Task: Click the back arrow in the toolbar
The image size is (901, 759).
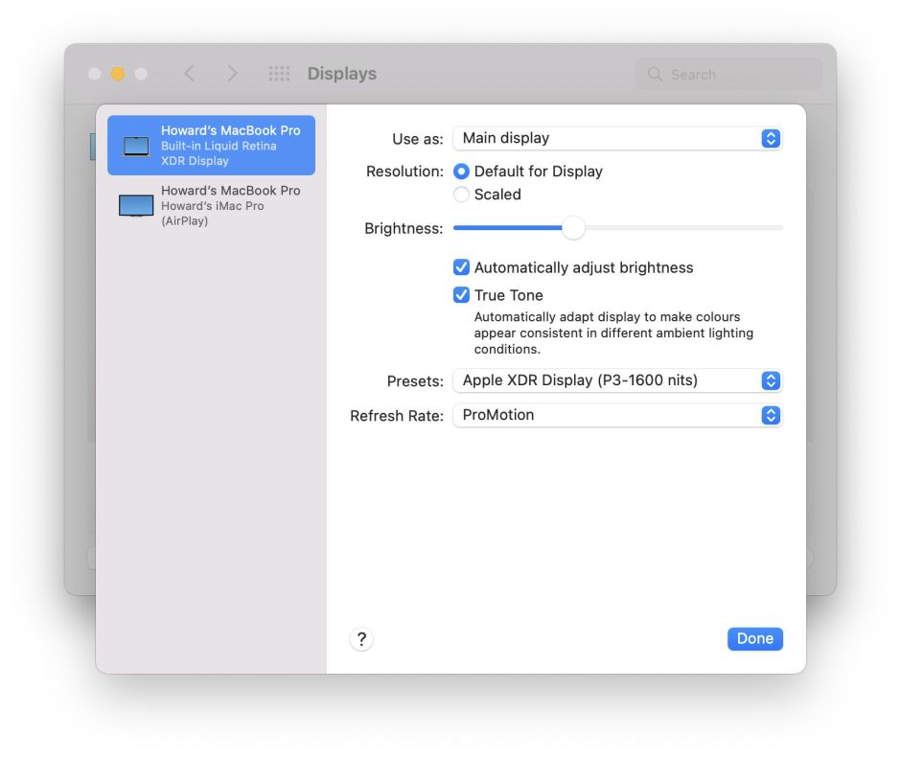Action: [x=189, y=74]
